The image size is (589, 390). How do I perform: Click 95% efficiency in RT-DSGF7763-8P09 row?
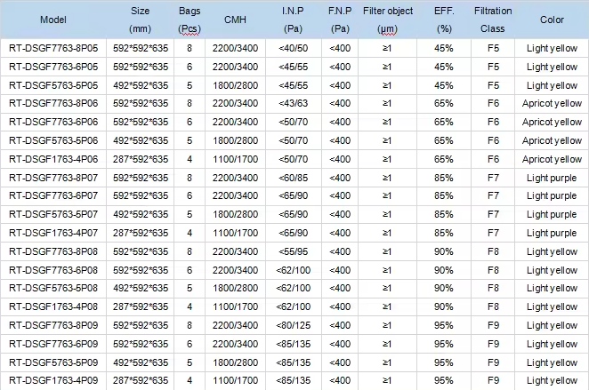point(444,325)
